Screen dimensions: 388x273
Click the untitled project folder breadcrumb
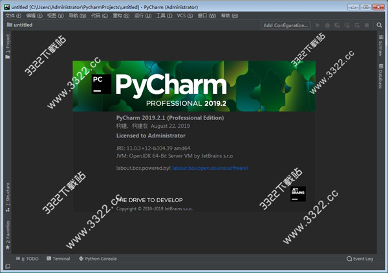20,25
